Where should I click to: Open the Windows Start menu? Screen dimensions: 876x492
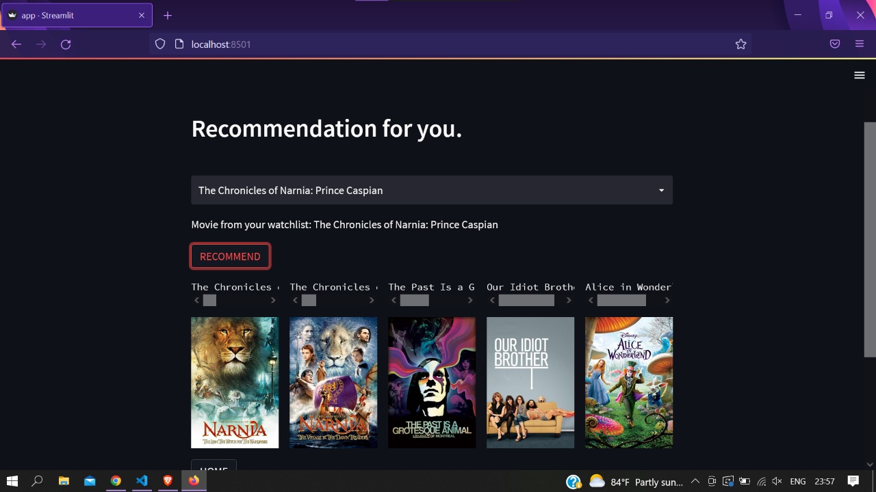[x=12, y=481]
